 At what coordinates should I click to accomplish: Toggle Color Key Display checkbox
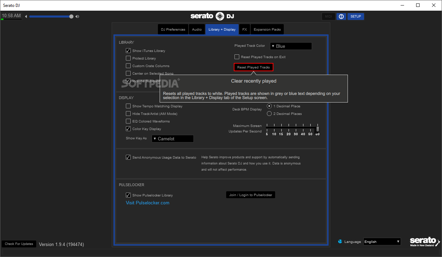(128, 129)
